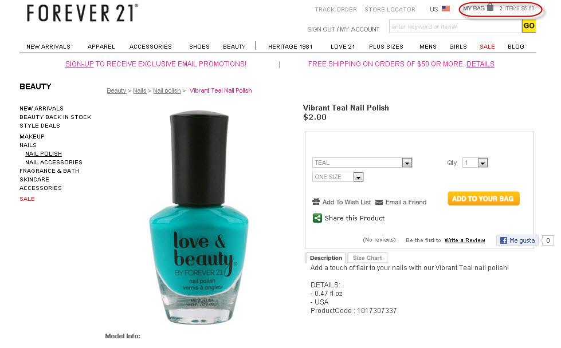The width and height of the screenshot is (561, 348).
Task: Click the keyword search input field
Action: pos(456,26)
